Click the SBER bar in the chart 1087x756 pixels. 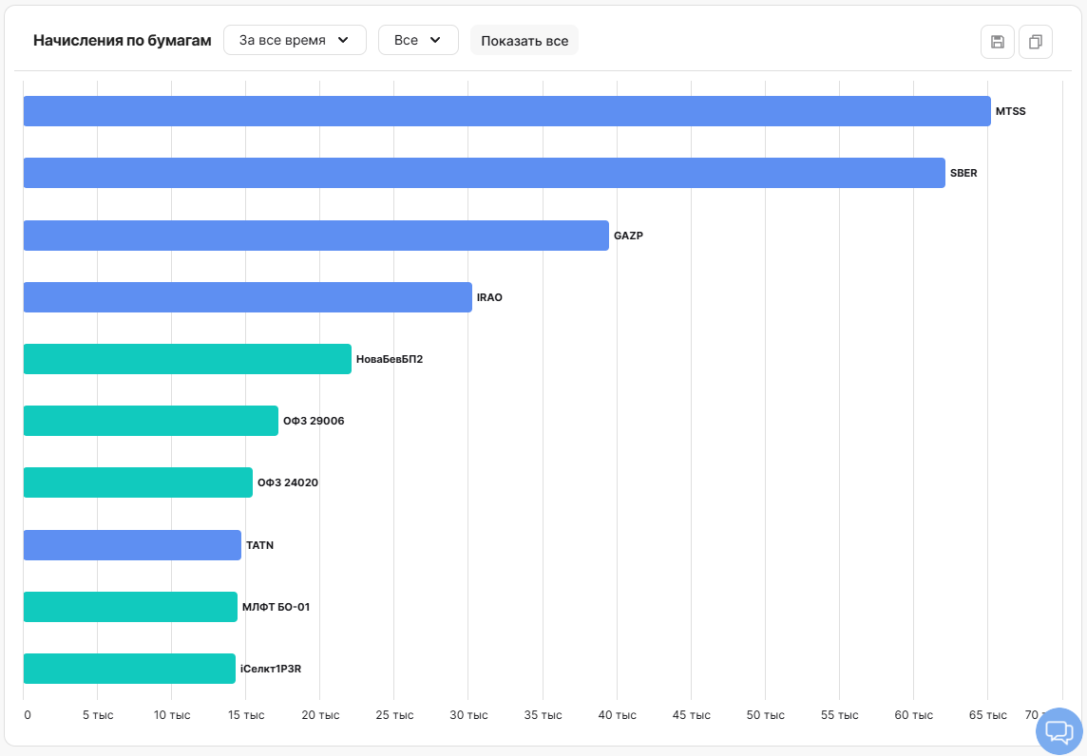click(x=484, y=173)
